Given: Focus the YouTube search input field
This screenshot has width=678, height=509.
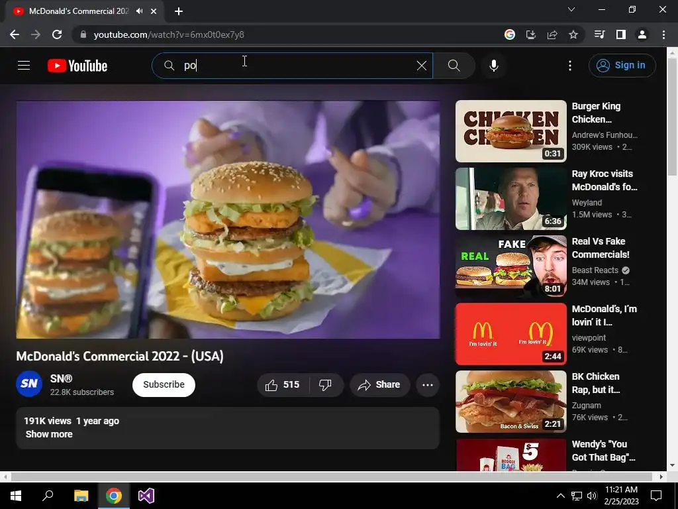Looking at the screenshot, I should (292, 66).
